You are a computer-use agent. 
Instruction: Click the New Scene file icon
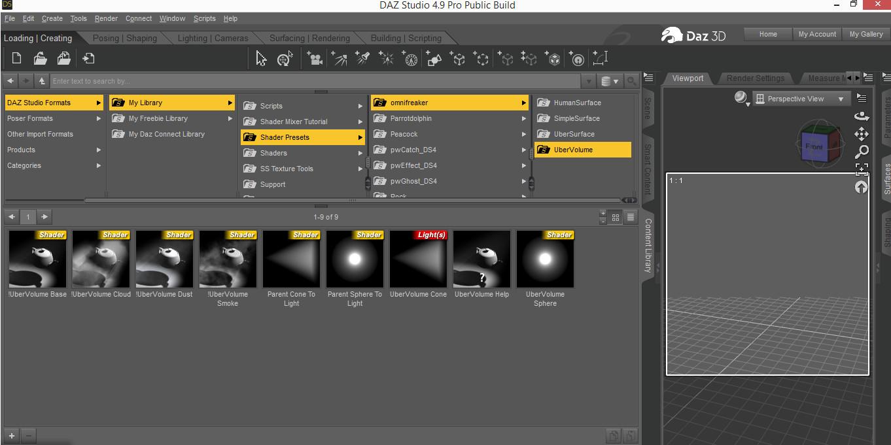click(x=16, y=59)
